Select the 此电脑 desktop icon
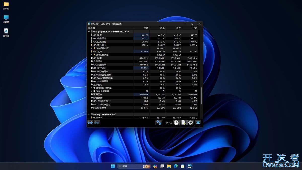302x170 pixels. tap(6, 19)
